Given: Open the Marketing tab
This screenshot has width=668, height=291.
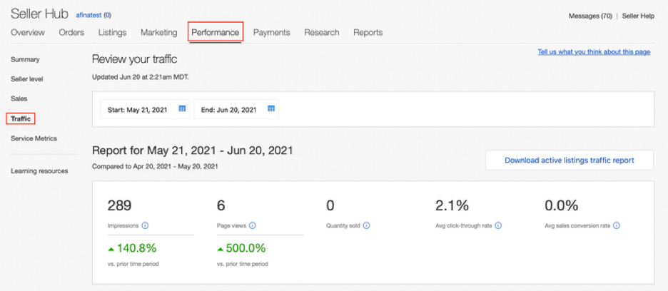Looking at the screenshot, I should pos(159,32).
